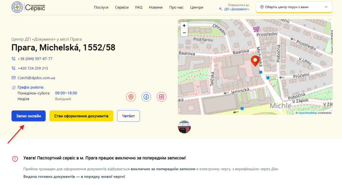Email Czech@dpdoc.com.ua
This screenshot has height=185, width=342.
(36, 78)
